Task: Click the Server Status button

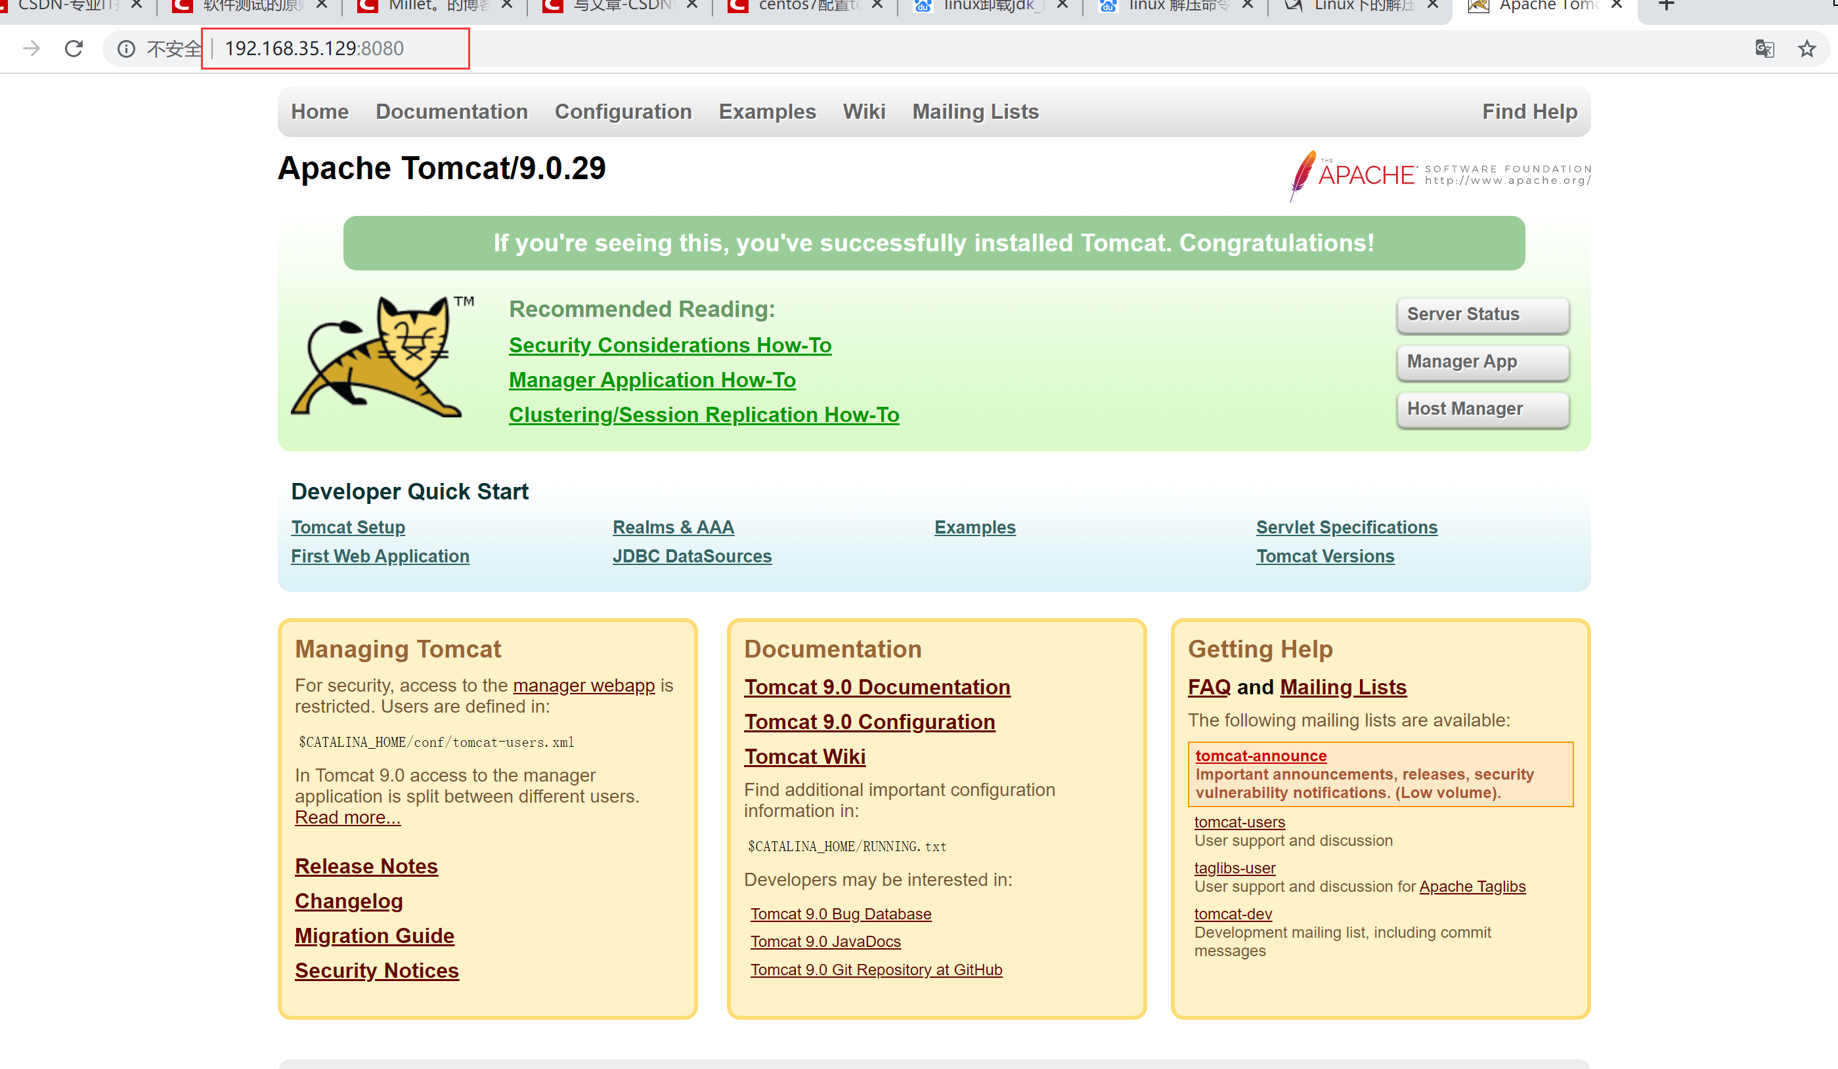Action: pos(1482,314)
